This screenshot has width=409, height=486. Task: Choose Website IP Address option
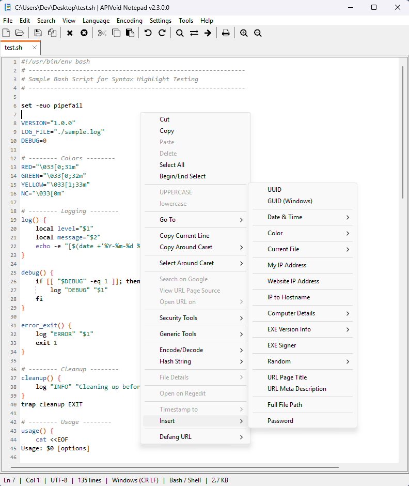coord(303,281)
